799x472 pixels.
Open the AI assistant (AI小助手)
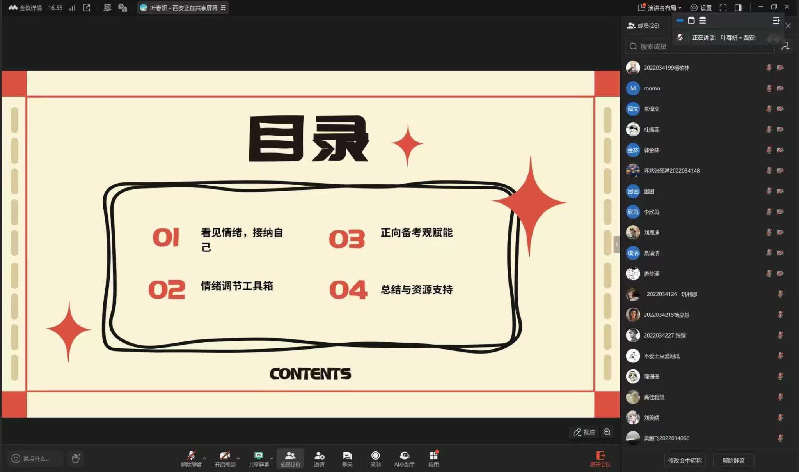[x=404, y=456]
